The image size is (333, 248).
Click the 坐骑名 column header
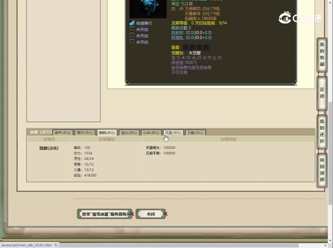click(x=49, y=139)
